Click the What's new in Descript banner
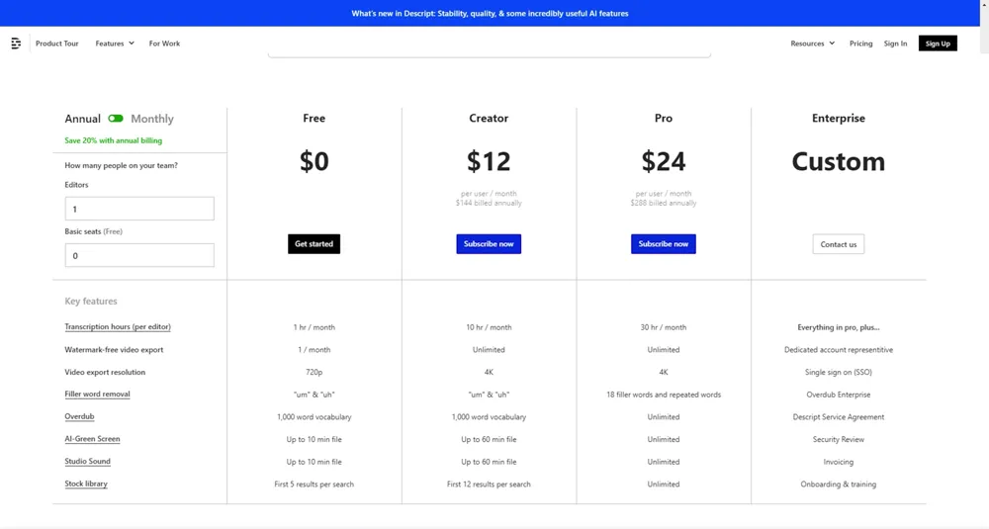 [490, 14]
